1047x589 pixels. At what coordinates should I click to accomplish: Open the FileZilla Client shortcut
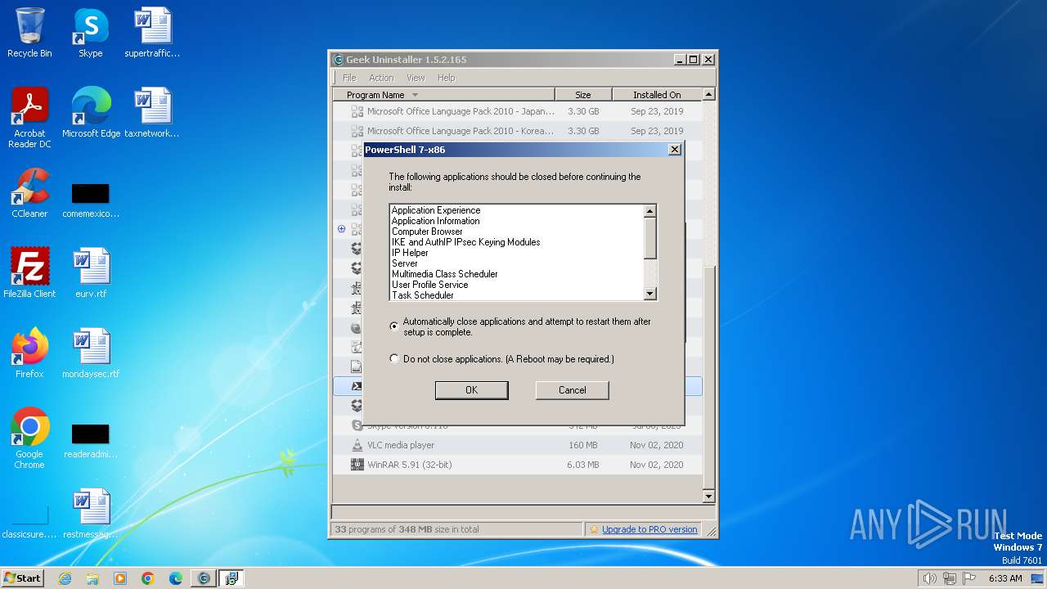click(x=29, y=273)
